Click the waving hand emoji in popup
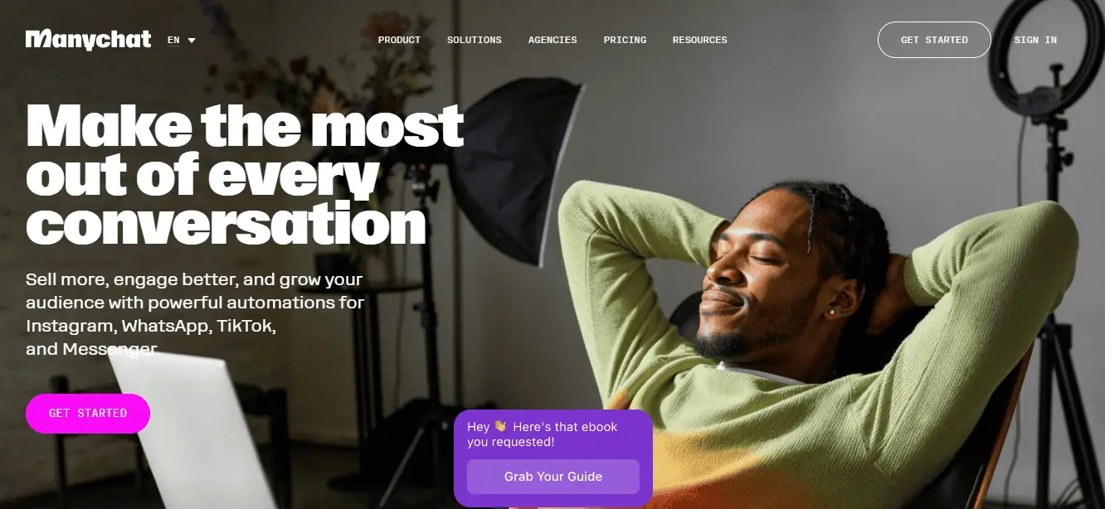Viewport: 1105px width, 509px height. point(500,427)
